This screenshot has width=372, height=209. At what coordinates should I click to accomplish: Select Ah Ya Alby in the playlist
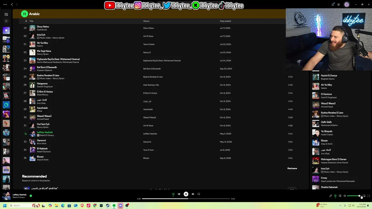(42, 43)
